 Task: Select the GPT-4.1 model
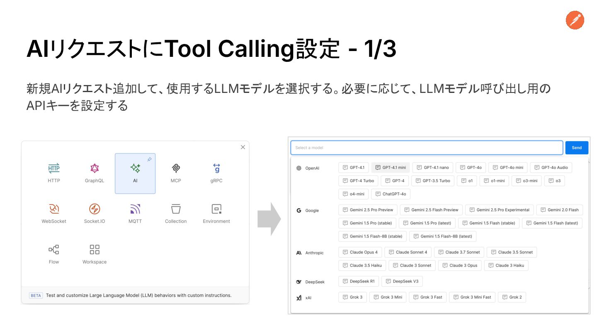[353, 168]
